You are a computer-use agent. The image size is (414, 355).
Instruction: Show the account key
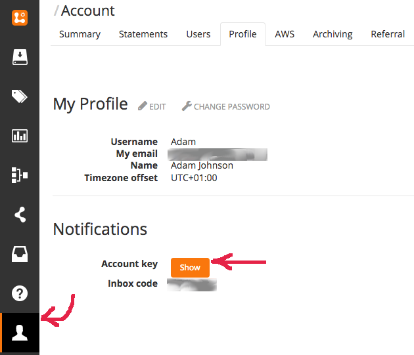point(190,268)
